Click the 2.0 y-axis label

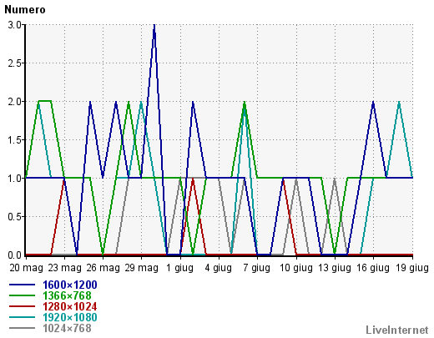[x=15, y=101]
